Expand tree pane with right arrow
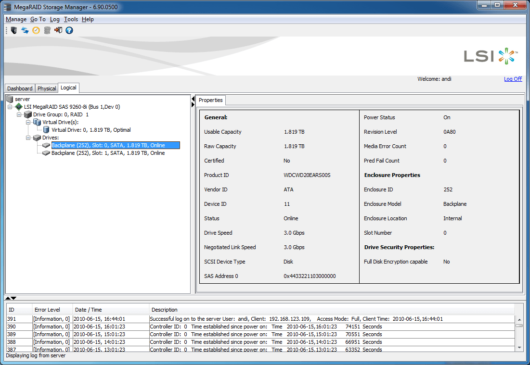The height and width of the screenshot is (365, 530). (193, 105)
